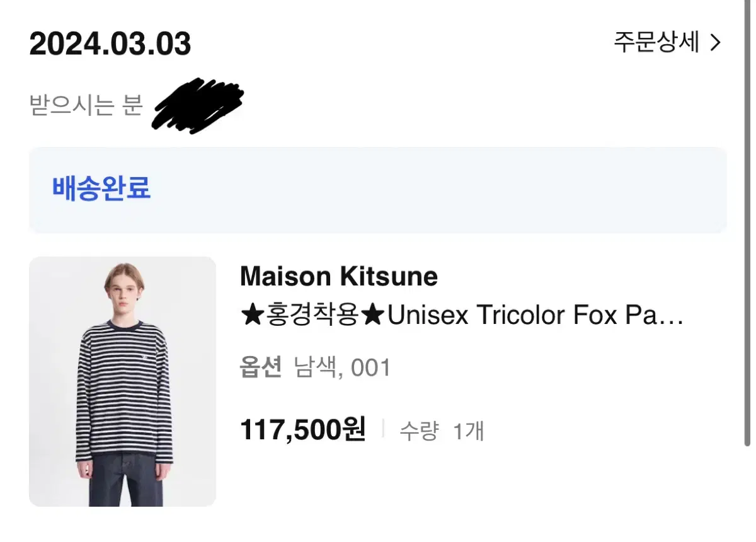Click the 1개 quantity value
Screen dimensions: 756x542
pyautogui.click(x=468, y=431)
